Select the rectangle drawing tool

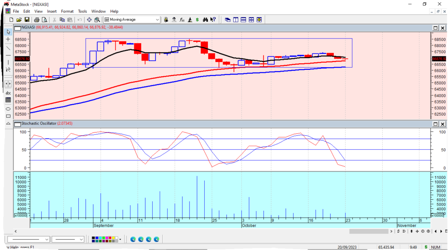click(8, 116)
